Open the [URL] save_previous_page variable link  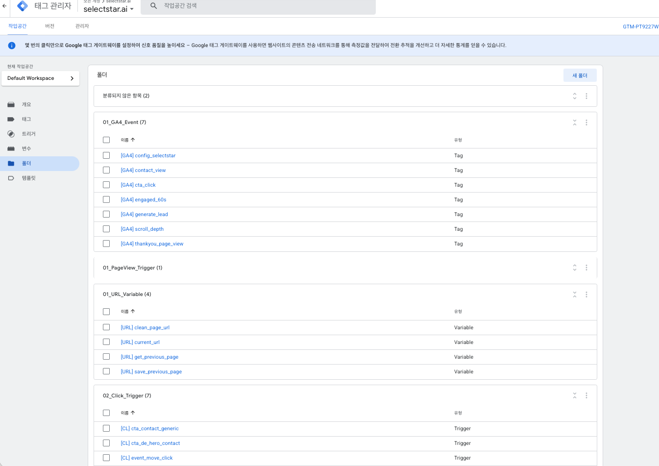(151, 371)
